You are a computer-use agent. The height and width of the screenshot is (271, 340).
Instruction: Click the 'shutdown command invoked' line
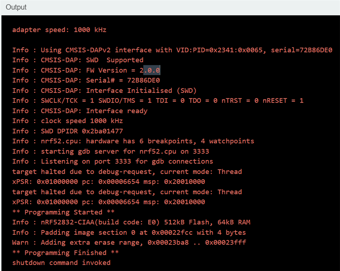[x=61, y=263]
